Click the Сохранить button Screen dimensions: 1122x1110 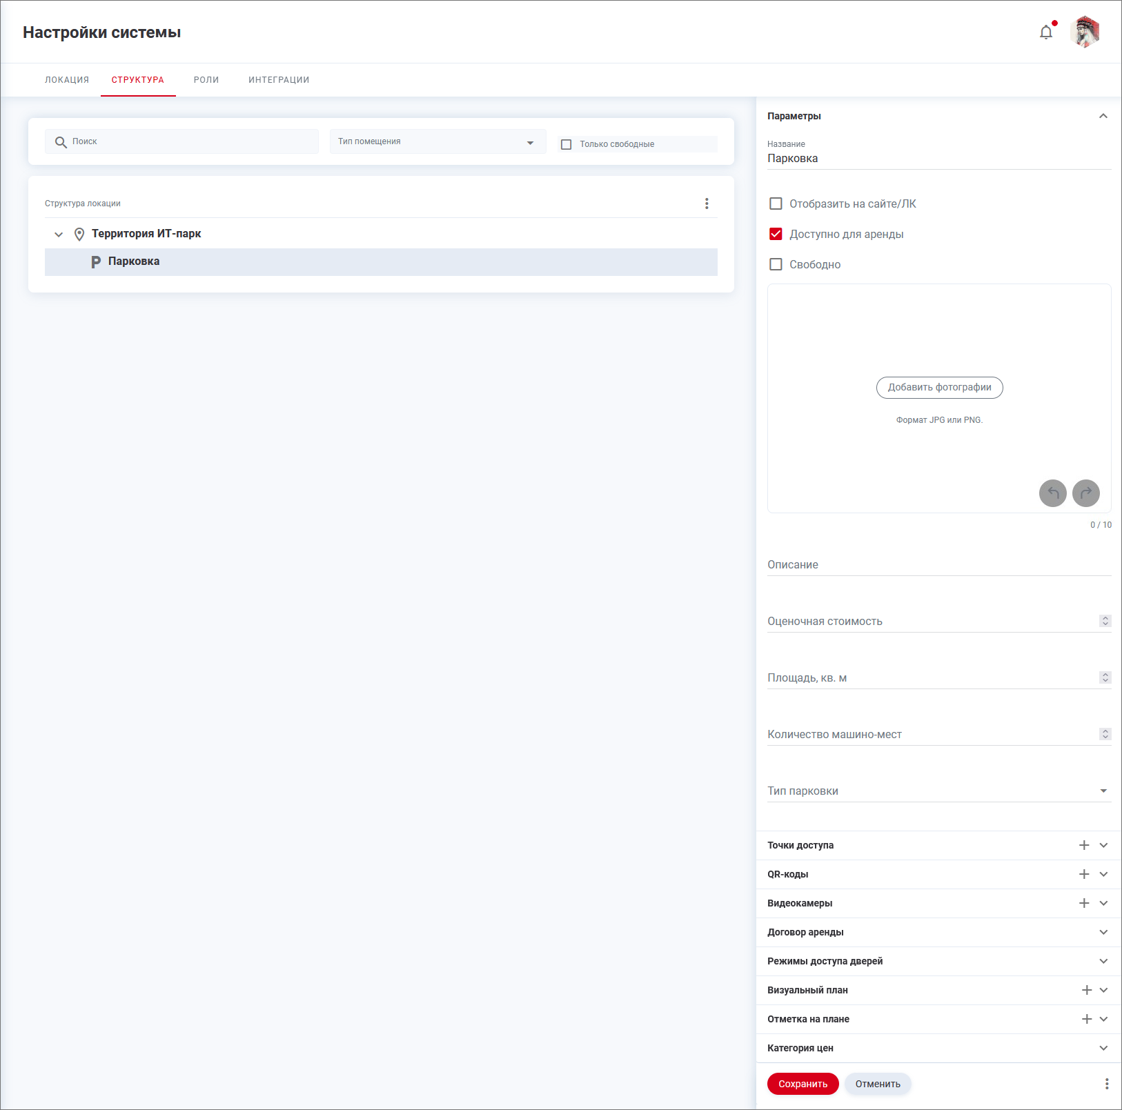pos(803,1084)
